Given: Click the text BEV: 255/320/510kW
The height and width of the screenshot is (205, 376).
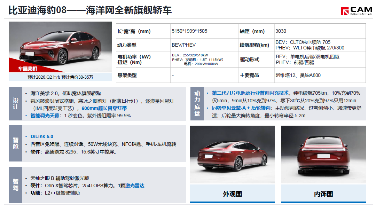Looking at the screenshot, I should point(190,55).
